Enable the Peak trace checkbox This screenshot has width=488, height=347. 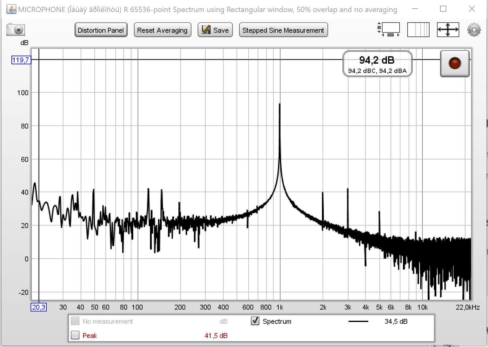pyautogui.click(x=75, y=335)
